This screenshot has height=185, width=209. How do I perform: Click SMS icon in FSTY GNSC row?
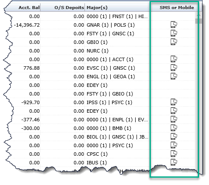pos(174,33)
